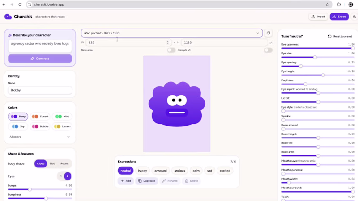This screenshot has height=201, width=358.
Task: Click the height field showing 1180
Action: point(224,42)
